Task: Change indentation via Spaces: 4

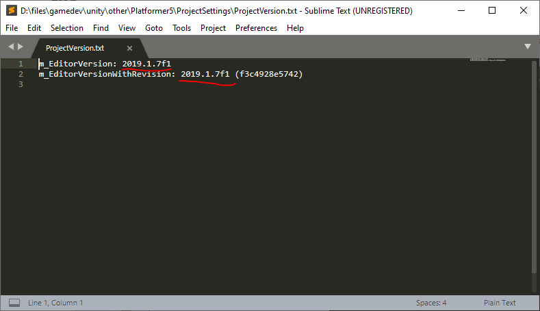Action: tap(431, 303)
